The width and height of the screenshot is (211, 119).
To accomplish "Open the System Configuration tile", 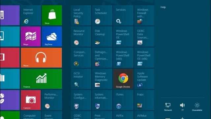I will (x=81, y=100).
